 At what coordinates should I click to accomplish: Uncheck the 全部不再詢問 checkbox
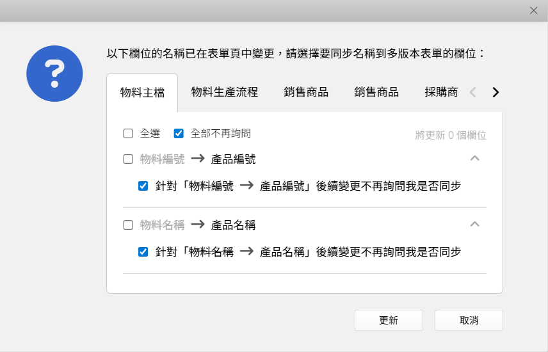point(179,134)
